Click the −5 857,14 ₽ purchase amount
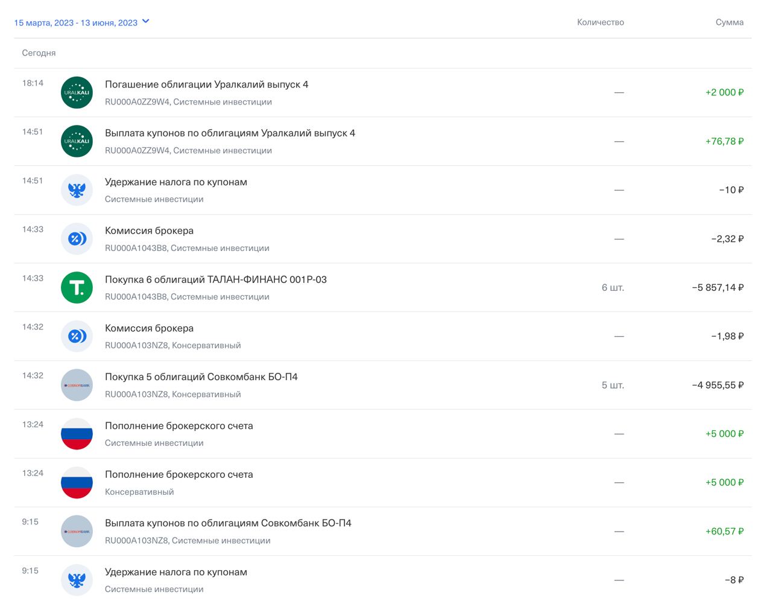The height and width of the screenshot is (601, 772). [x=717, y=288]
